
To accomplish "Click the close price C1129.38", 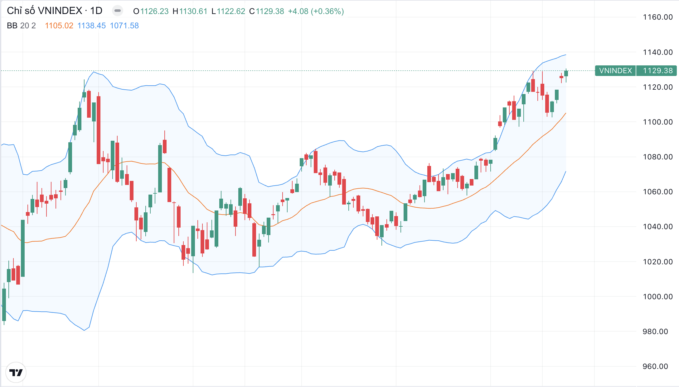I will click(x=267, y=11).
